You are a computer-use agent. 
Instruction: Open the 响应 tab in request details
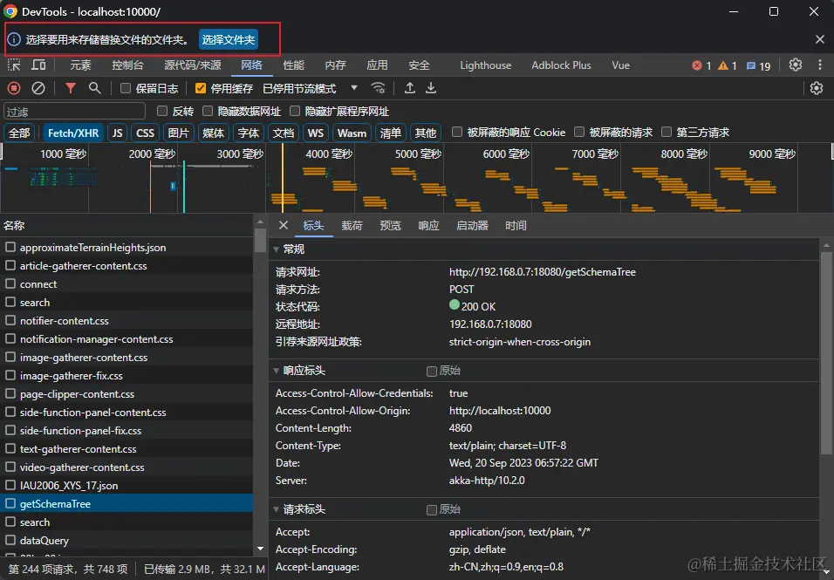pos(428,226)
